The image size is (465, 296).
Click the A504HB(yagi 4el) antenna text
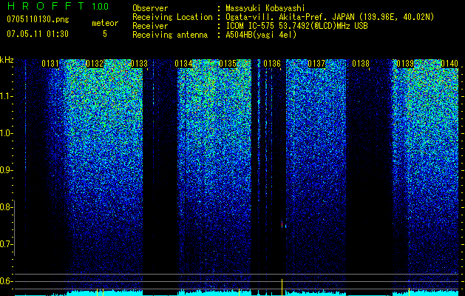click(261, 35)
